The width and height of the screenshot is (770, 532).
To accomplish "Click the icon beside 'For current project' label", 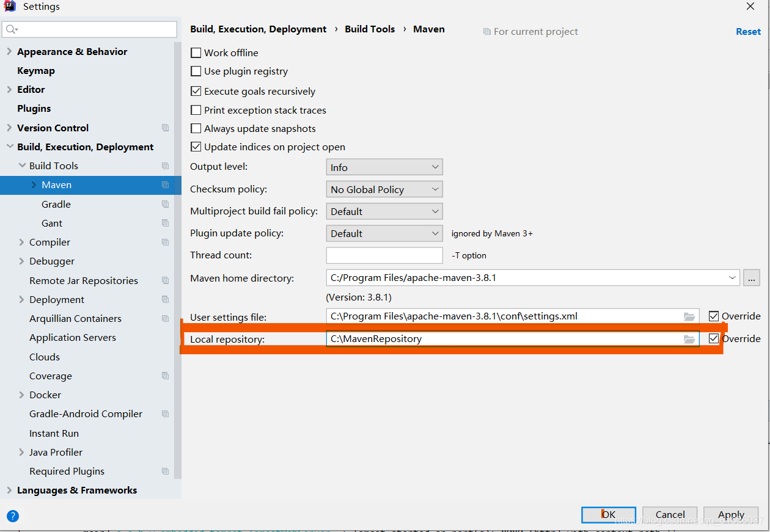I will point(487,31).
